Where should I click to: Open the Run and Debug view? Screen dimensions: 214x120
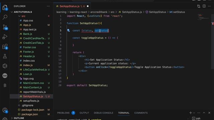tap(5, 37)
